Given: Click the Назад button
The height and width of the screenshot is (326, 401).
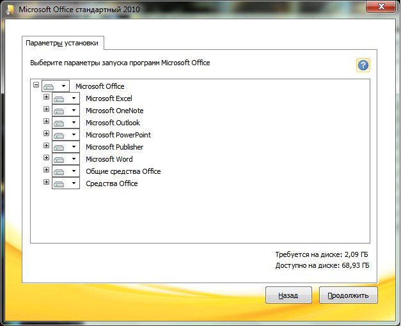Looking at the screenshot, I should [288, 296].
